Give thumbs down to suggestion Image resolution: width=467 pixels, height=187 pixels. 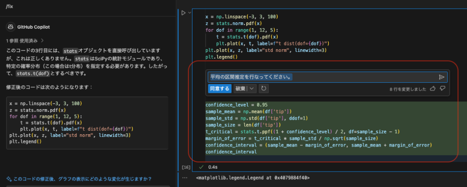point(442,88)
